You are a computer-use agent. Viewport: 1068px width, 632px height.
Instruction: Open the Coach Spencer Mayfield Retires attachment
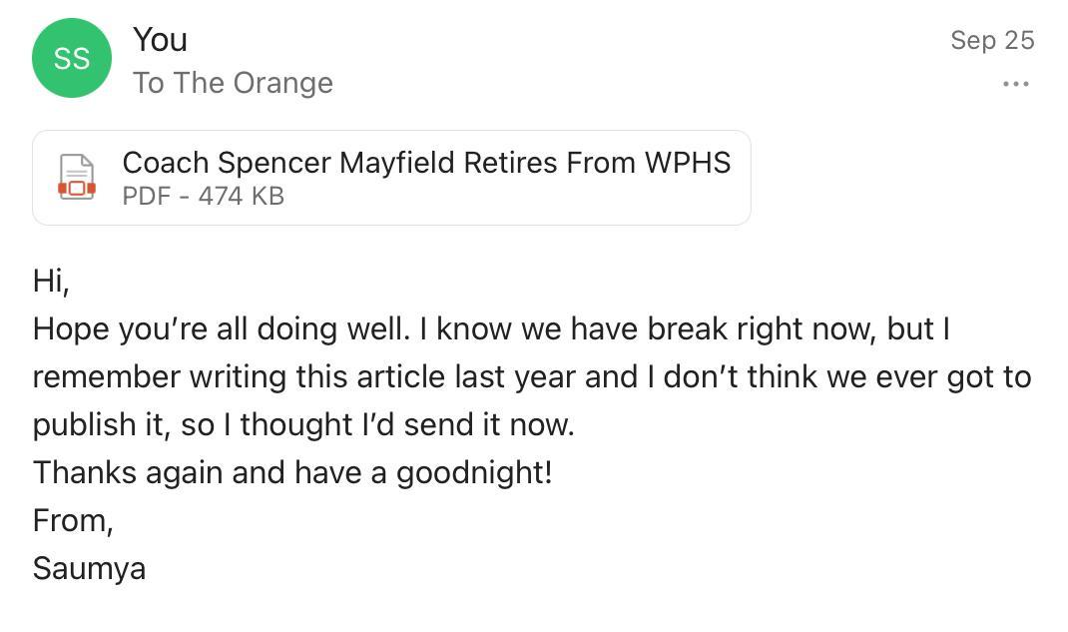[x=426, y=162]
